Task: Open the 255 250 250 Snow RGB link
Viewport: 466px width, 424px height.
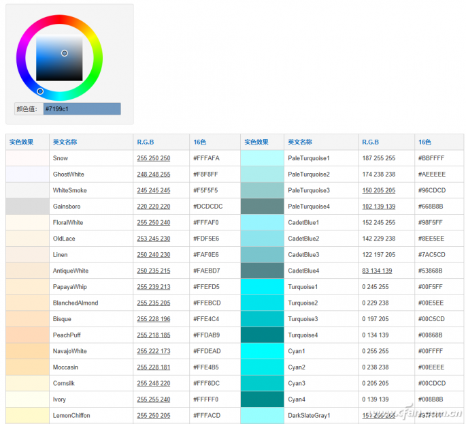Action: coord(154,158)
